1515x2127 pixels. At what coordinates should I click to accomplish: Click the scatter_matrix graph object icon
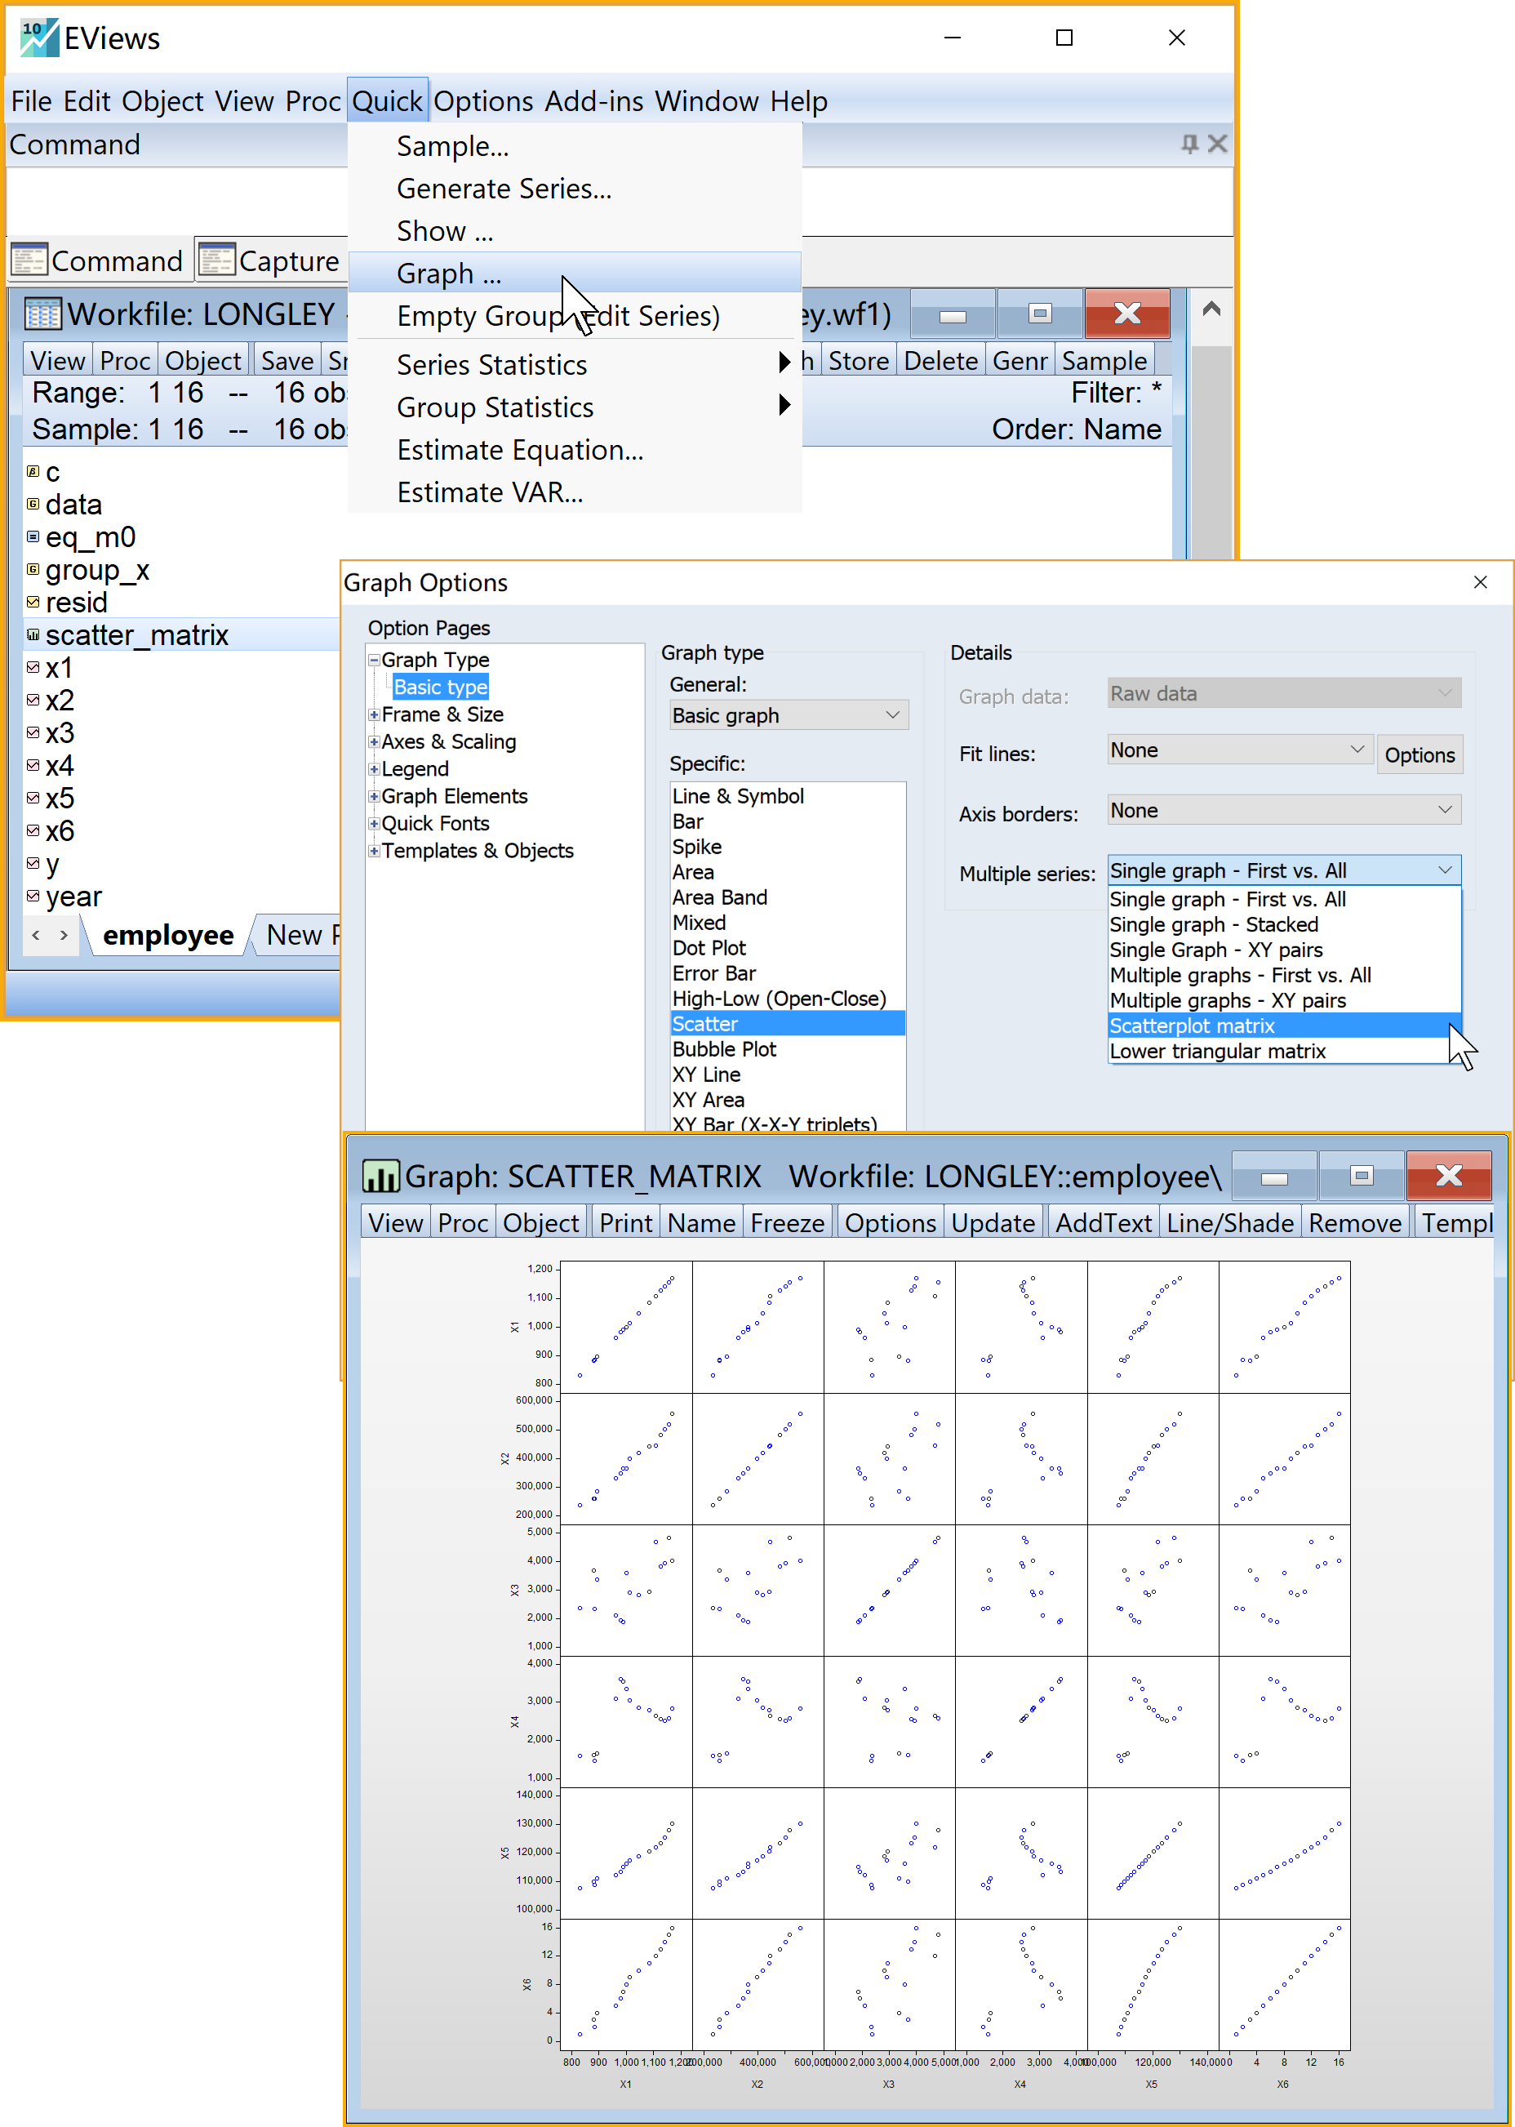[33, 635]
